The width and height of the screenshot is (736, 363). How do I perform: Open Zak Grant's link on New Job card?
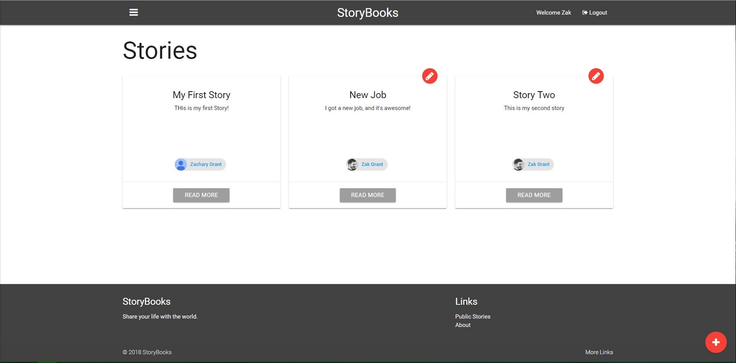tap(372, 164)
